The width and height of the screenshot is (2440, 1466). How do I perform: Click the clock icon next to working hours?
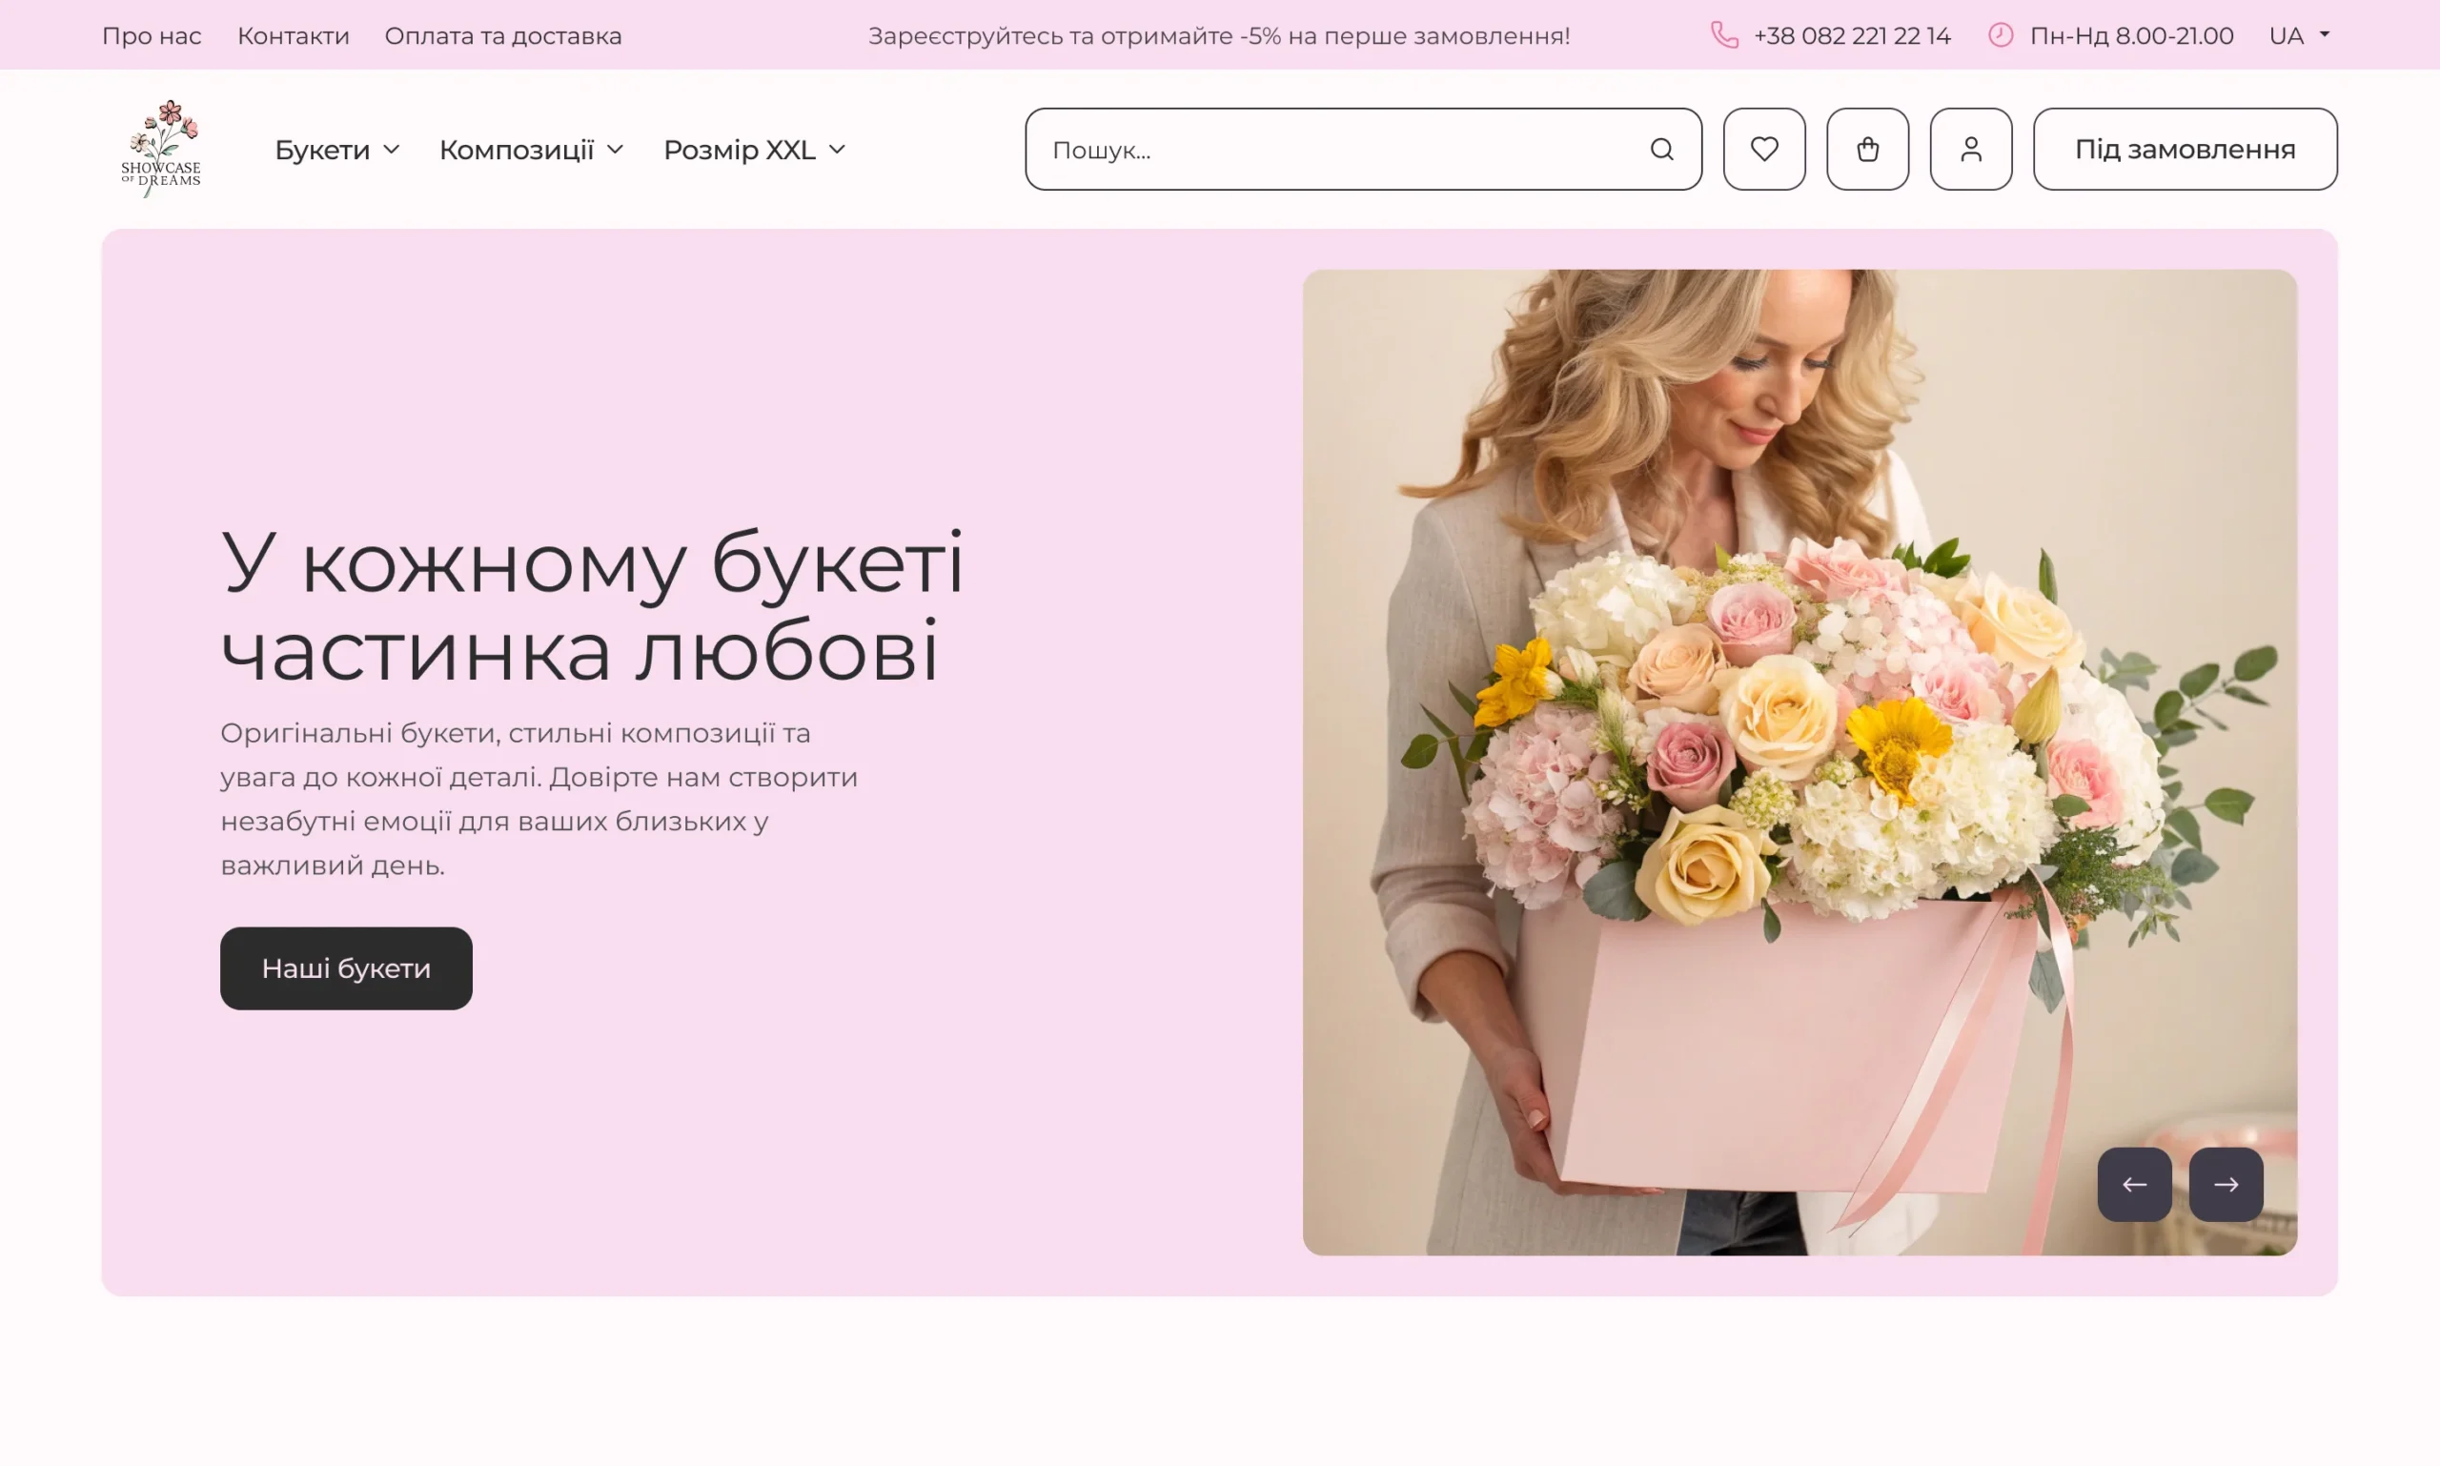coord(2003,35)
